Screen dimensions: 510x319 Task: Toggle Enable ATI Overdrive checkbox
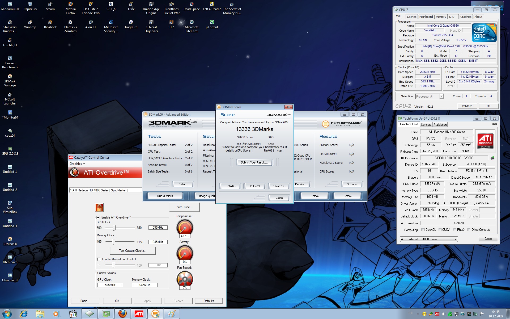pos(98,217)
